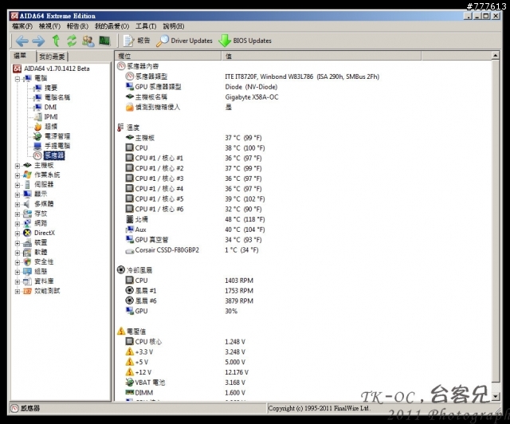Go back with the left arrow toolbar icon
Image resolution: width=510 pixels, height=424 pixels.
(22, 41)
